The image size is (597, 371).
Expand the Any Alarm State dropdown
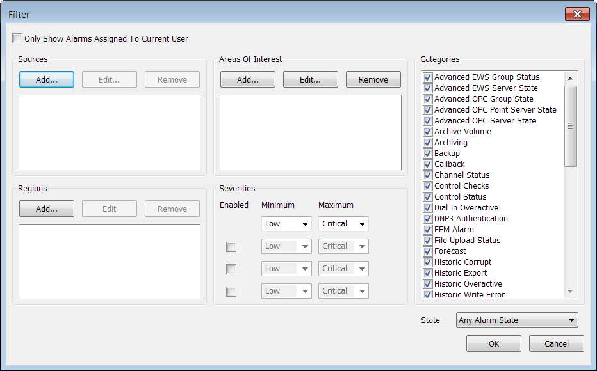click(518, 320)
